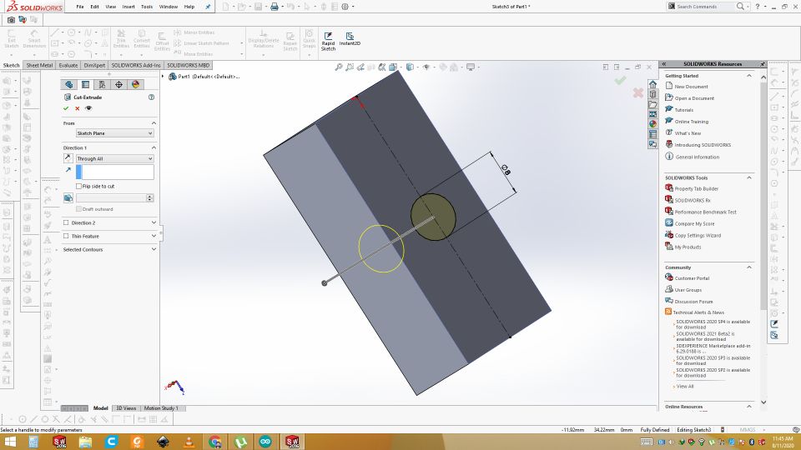Open the 3D Views tab

126,408
